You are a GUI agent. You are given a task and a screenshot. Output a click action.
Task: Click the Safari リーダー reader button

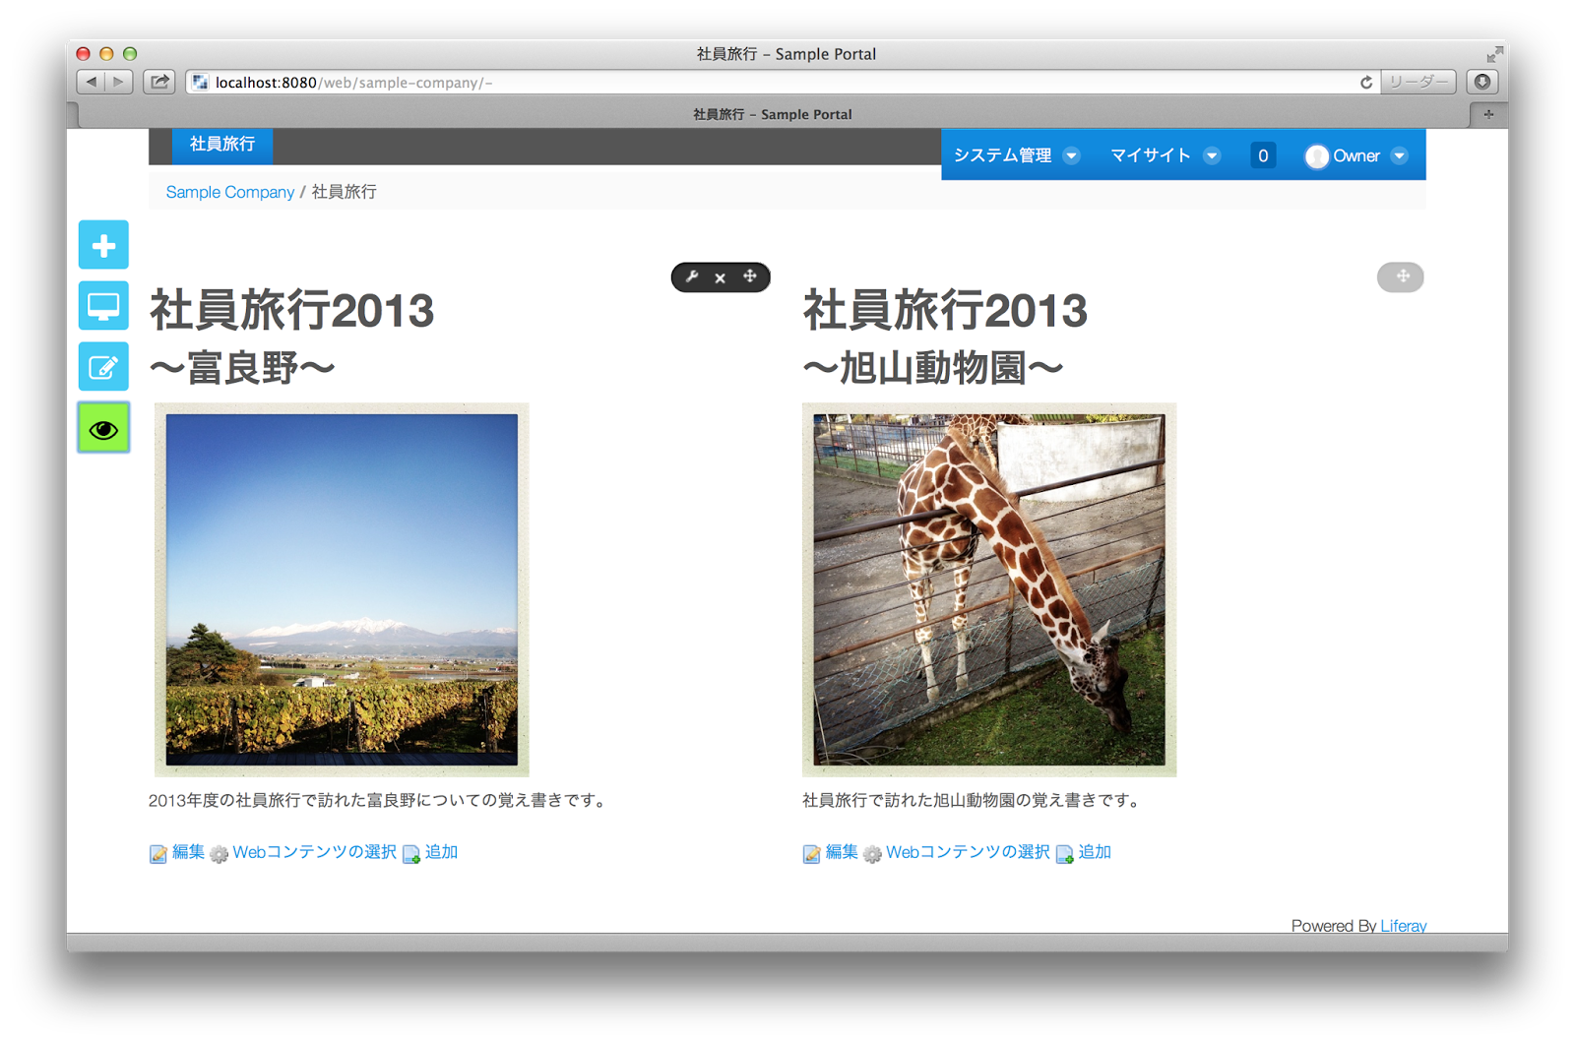[x=1418, y=83]
